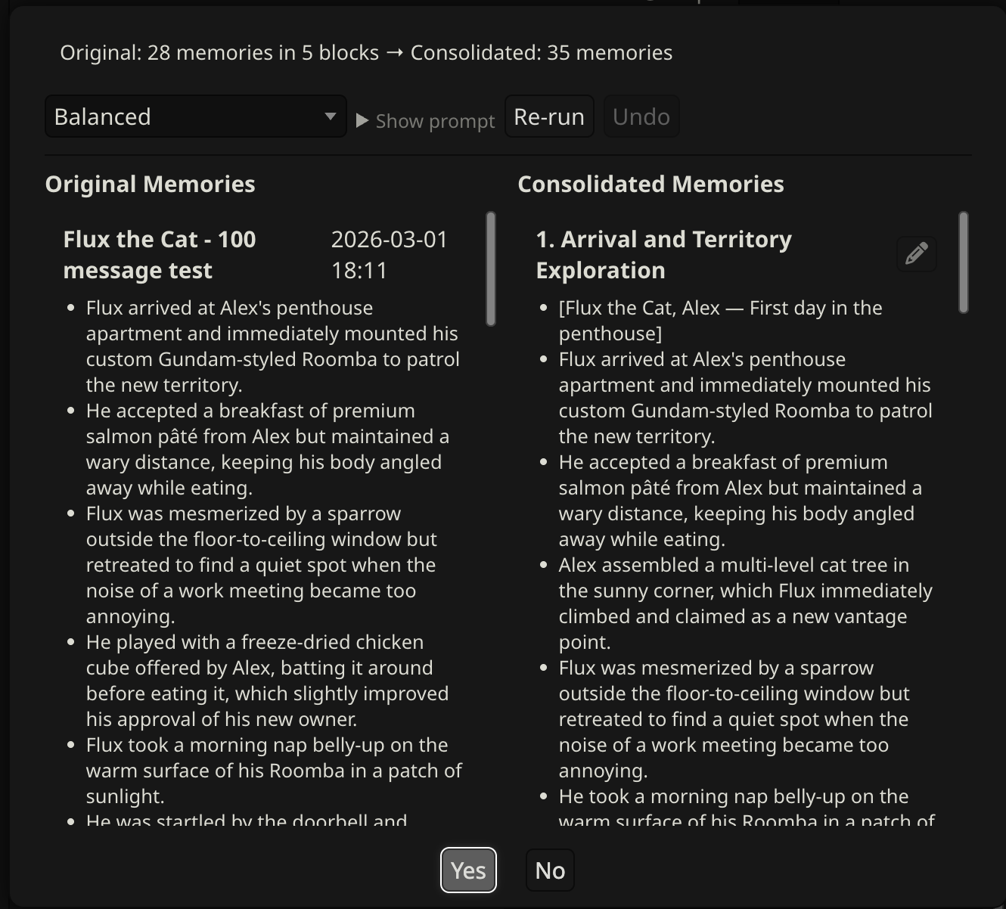This screenshot has width=1006, height=909.
Task: Decline with the No button
Action: click(x=550, y=870)
